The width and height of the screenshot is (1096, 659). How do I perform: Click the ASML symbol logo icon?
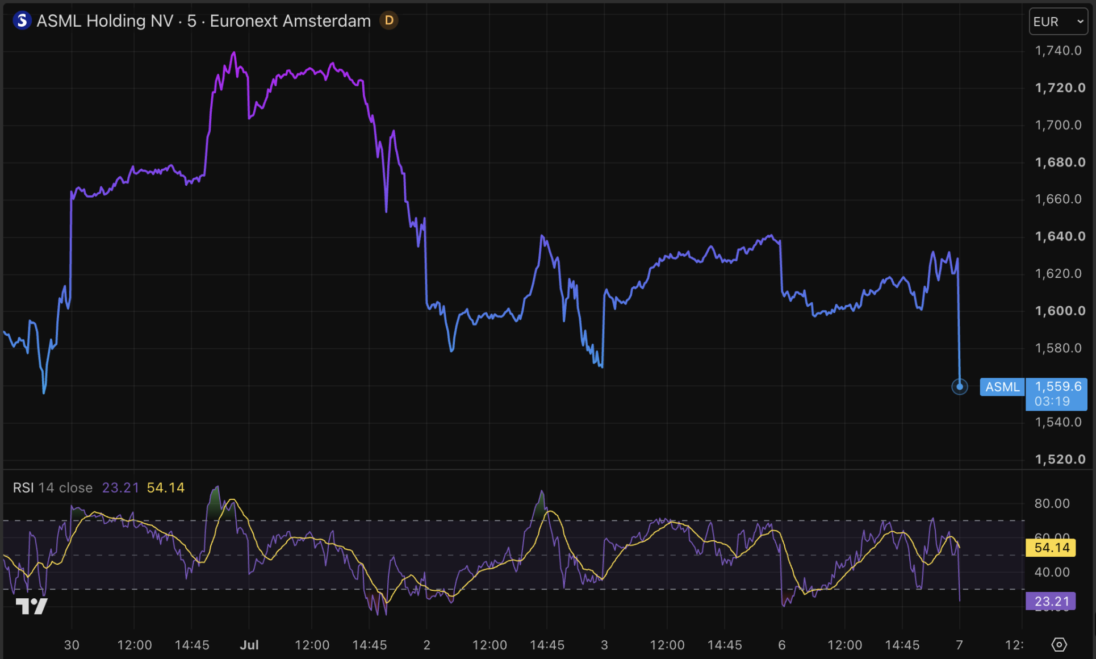tap(22, 21)
